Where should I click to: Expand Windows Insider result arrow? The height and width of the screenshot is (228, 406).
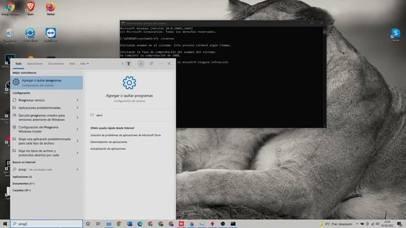(x=77, y=129)
